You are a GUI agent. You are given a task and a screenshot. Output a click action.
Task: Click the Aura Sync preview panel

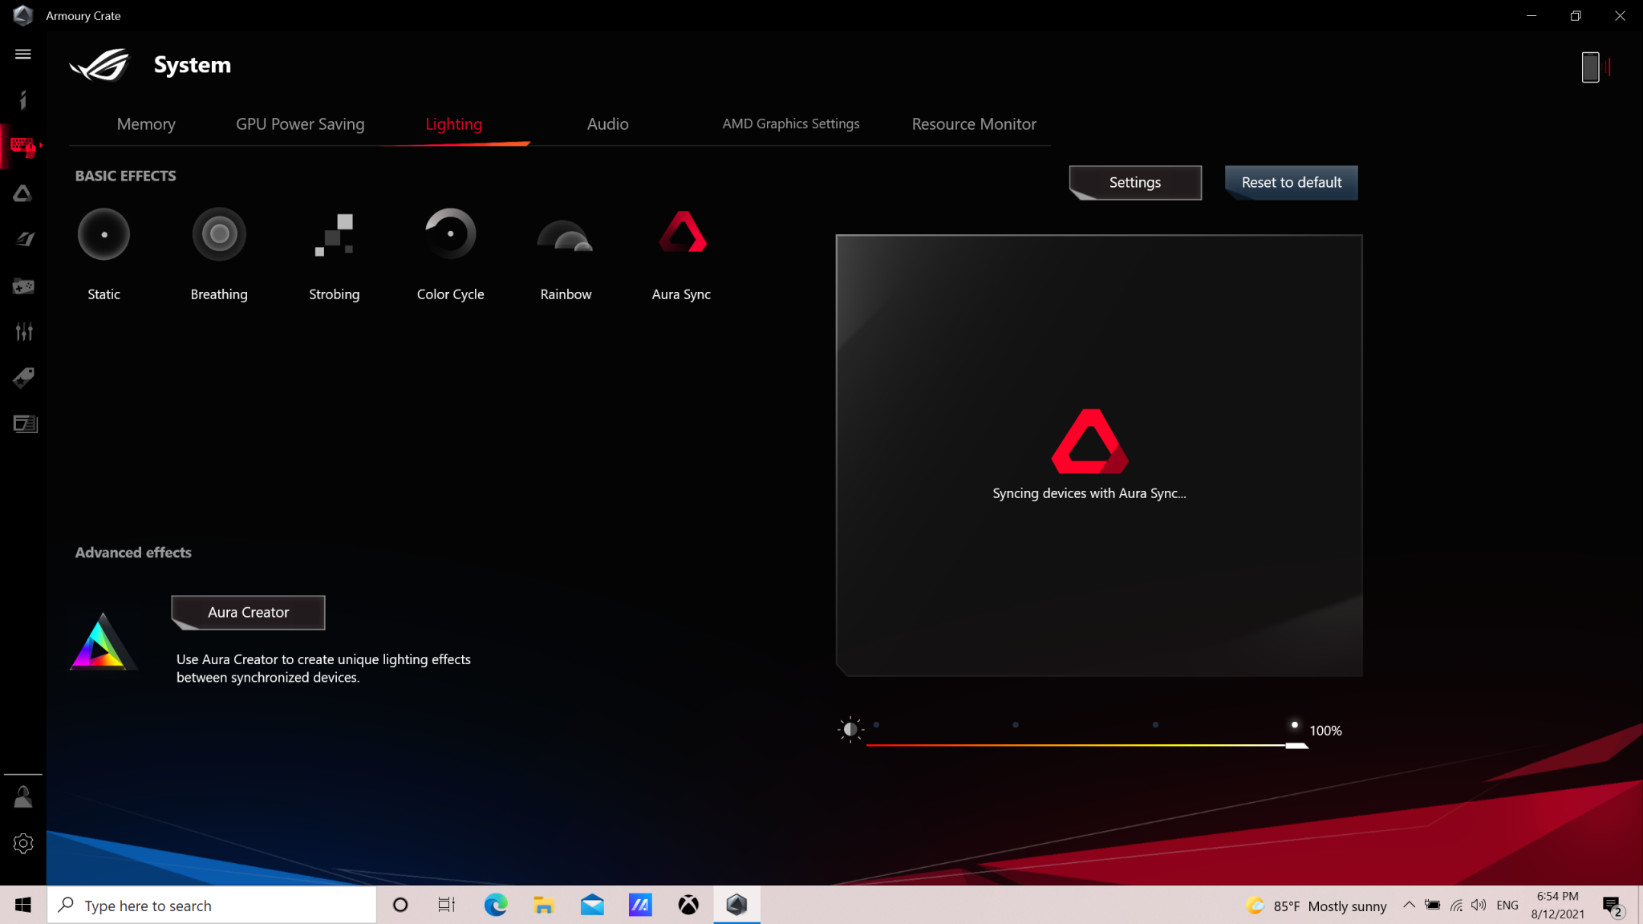[x=1099, y=456]
